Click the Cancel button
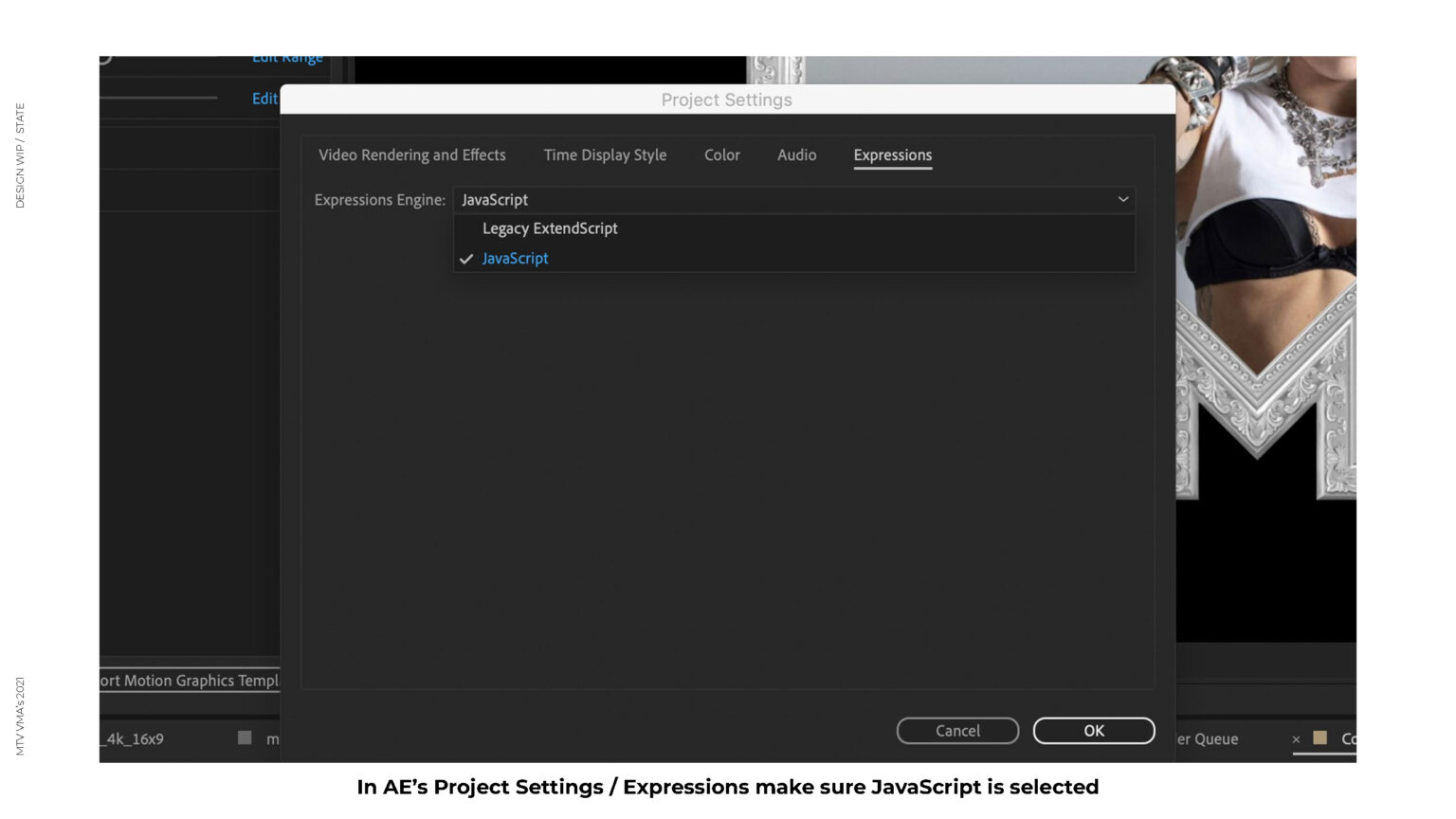The width and height of the screenshot is (1456, 819). point(957,731)
